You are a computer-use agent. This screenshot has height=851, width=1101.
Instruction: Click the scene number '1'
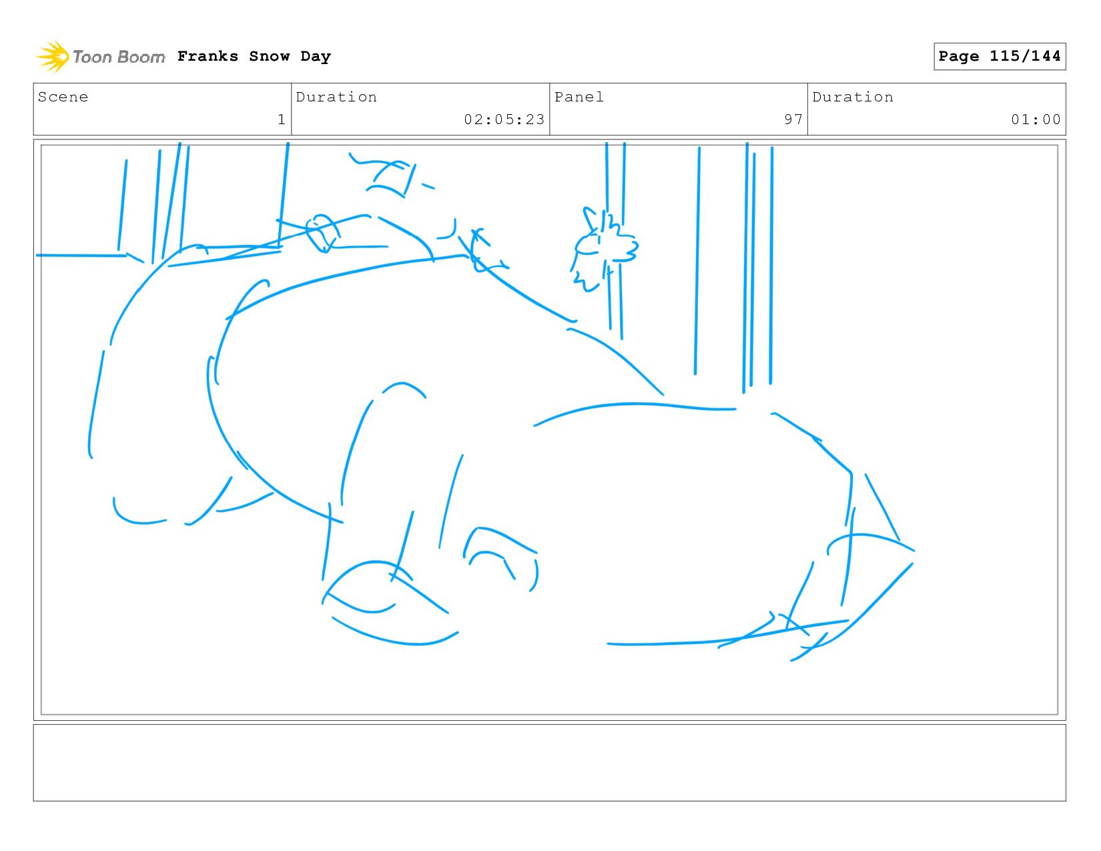tap(282, 119)
